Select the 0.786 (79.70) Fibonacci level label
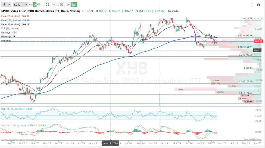Image resolution: width=265 pixels, height=148 pixels. point(246,81)
